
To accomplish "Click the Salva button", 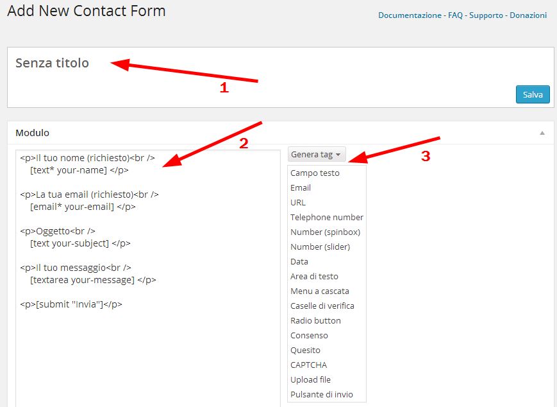I will (x=533, y=94).
